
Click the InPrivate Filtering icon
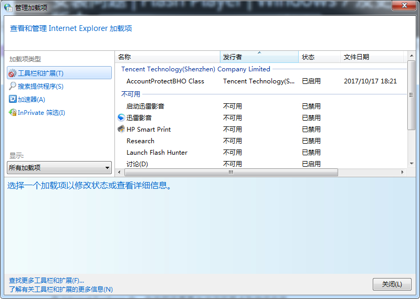(x=12, y=112)
